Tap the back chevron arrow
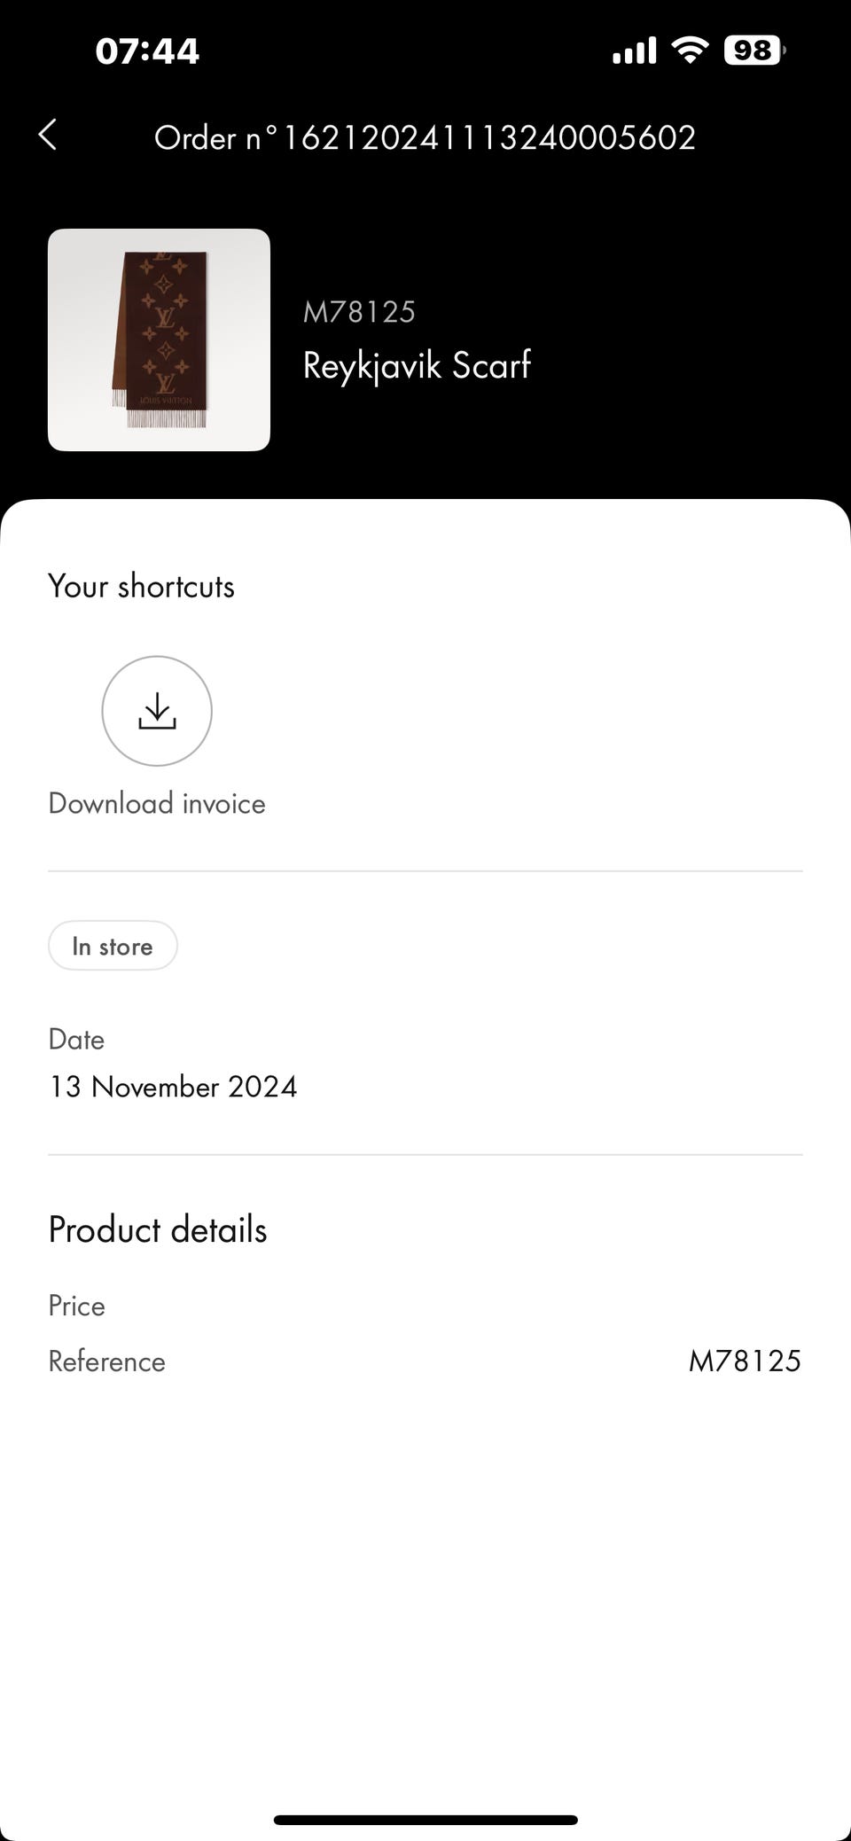851x1841 pixels. tap(49, 136)
